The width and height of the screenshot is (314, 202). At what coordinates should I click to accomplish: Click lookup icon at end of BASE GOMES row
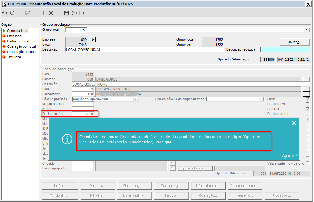click(x=307, y=79)
